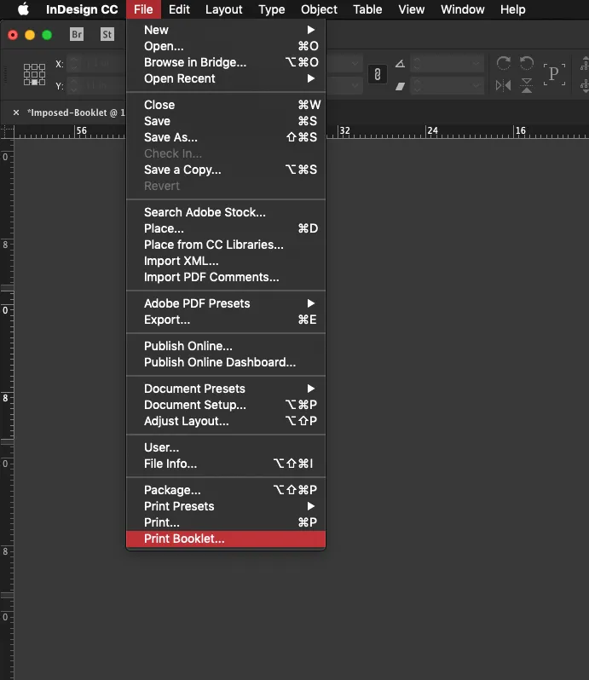Expand the Open Recent submenu

click(226, 78)
